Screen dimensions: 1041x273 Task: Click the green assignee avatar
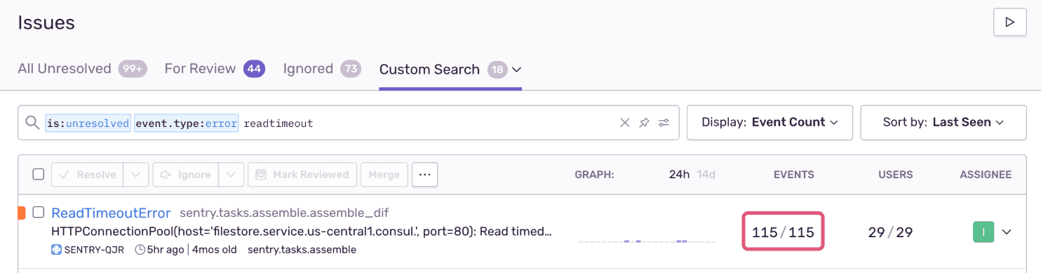point(983,232)
